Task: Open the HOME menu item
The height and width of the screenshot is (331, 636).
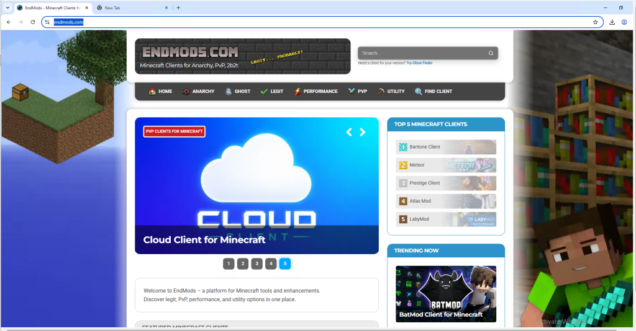Action: 160,92
